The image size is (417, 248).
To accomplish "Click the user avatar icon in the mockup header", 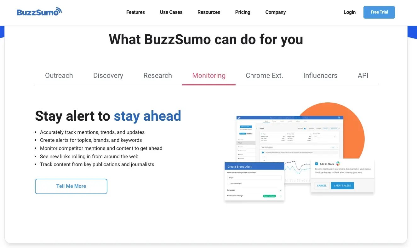I will (x=339, y=118).
